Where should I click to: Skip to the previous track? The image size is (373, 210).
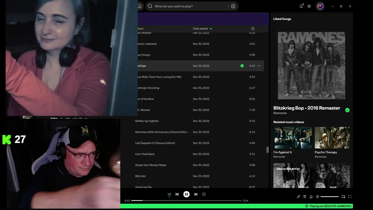pyautogui.click(x=177, y=194)
